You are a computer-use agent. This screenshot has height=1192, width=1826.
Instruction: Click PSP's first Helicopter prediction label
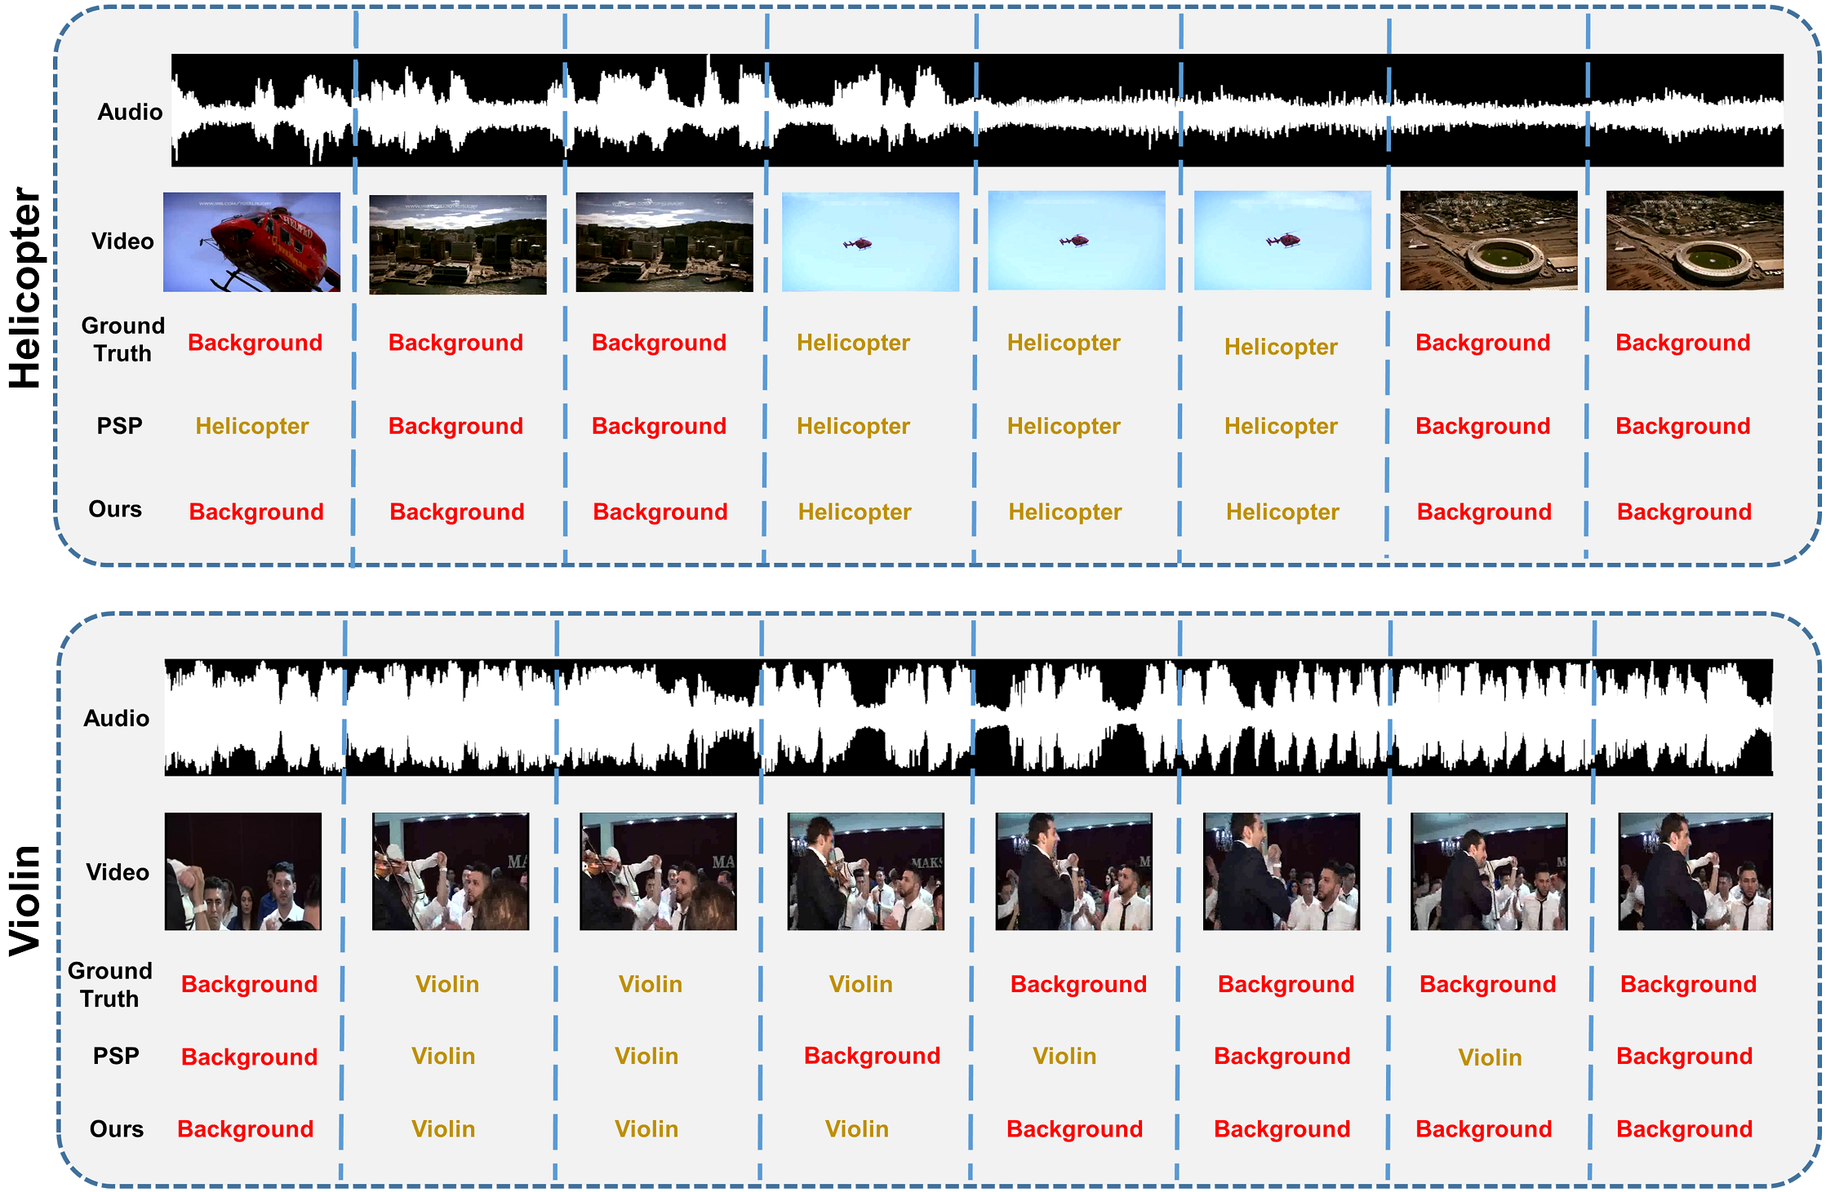coord(251,426)
